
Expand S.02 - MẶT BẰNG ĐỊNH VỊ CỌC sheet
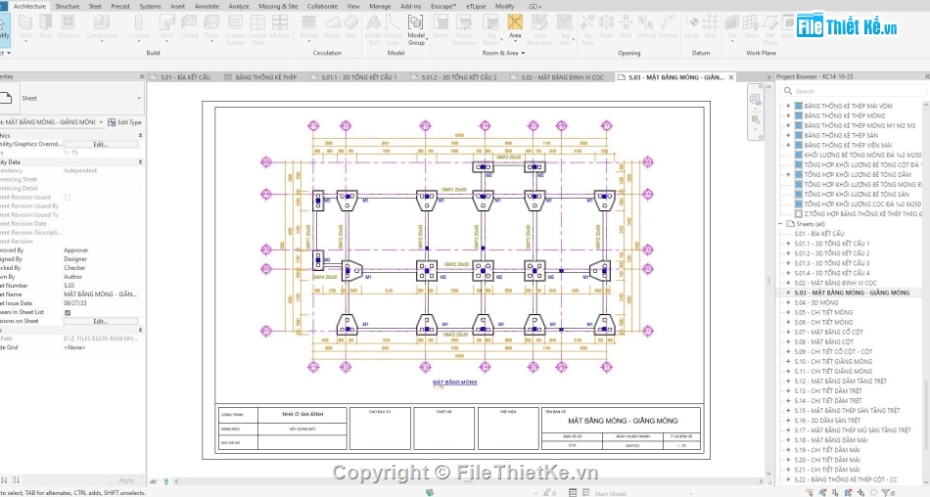click(x=788, y=283)
